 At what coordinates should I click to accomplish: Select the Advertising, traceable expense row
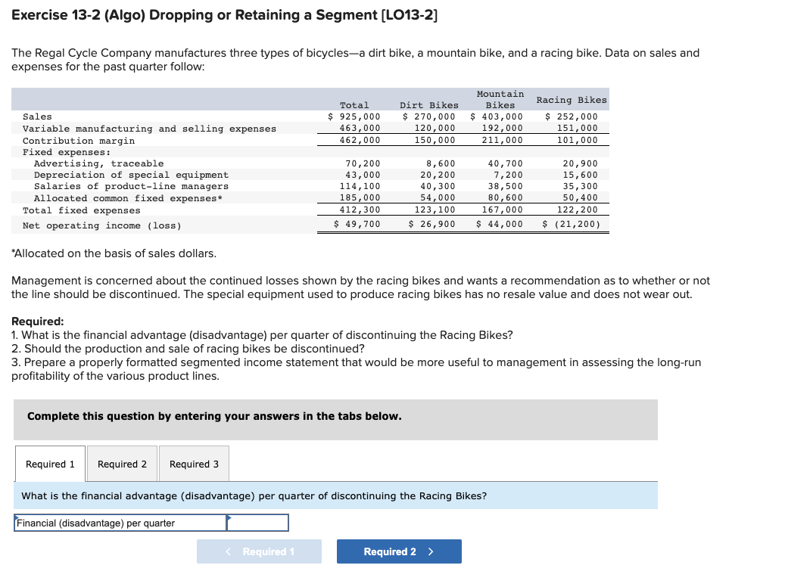tap(151, 163)
